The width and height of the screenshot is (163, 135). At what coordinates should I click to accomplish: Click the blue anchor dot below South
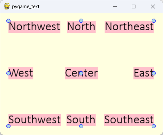click(81, 126)
